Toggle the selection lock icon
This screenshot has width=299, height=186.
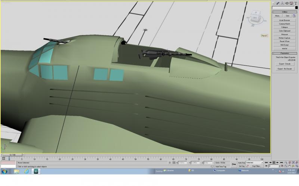pyautogui.click(x=170, y=163)
